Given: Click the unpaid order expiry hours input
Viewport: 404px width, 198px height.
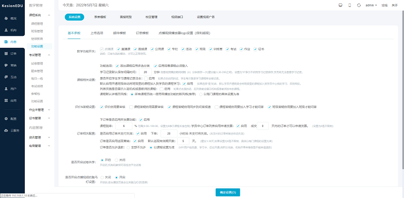Looking at the screenshot, I should [169, 134].
